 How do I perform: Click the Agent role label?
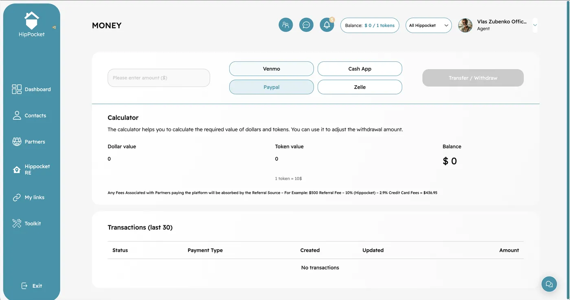coord(483,29)
